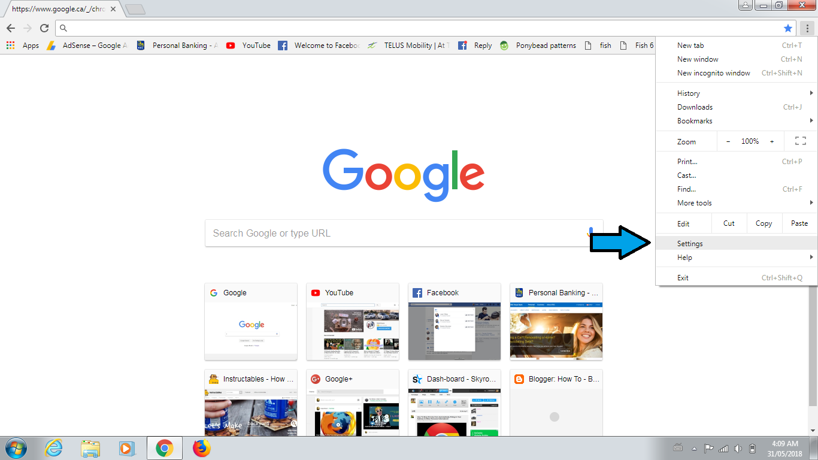
Task: Expand the More tools submenu
Action: pyautogui.click(x=737, y=203)
